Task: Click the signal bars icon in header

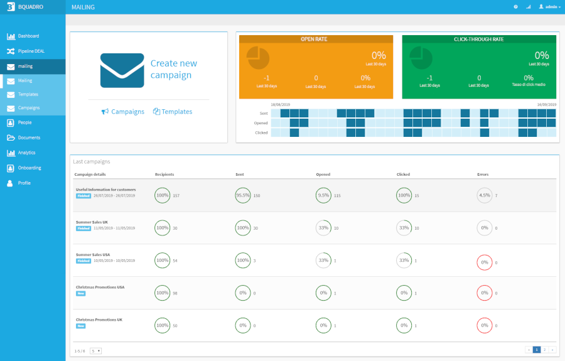Action: coord(528,7)
